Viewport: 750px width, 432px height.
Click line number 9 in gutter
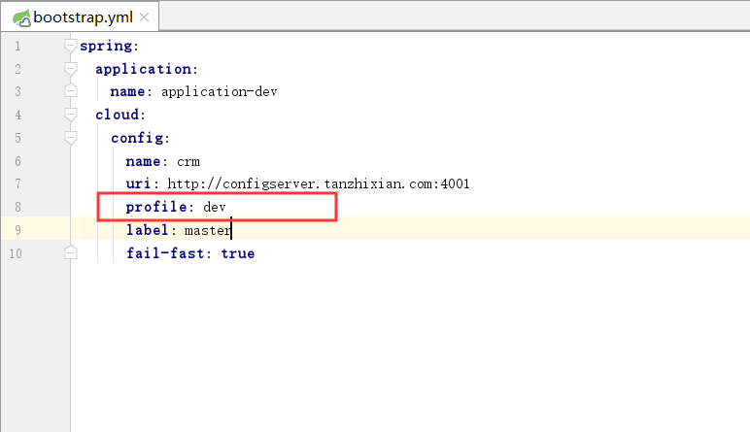click(17, 230)
